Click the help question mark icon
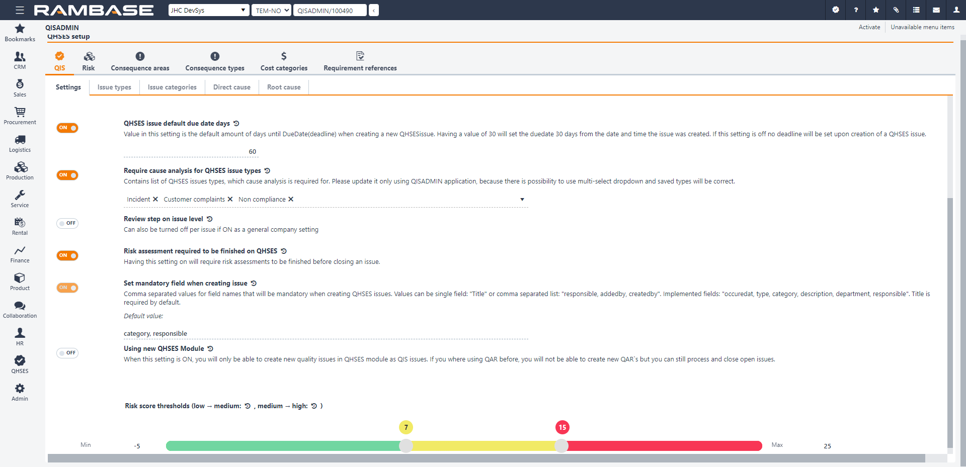The width and height of the screenshot is (966, 467). point(856,10)
